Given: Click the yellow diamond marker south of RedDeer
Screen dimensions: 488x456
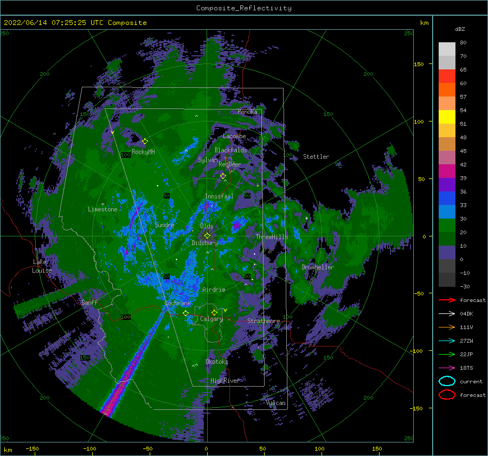Looking at the screenshot, I should pyautogui.click(x=223, y=176).
